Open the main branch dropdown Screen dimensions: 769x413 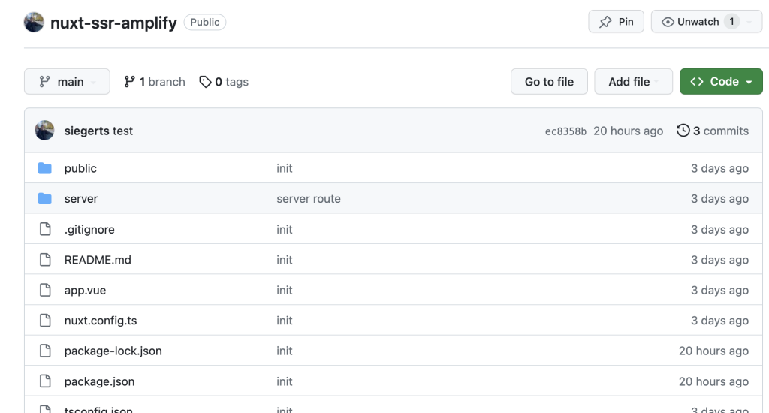click(x=67, y=81)
